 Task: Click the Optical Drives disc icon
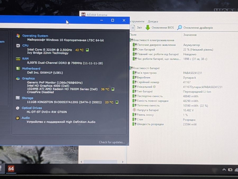(18, 108)
